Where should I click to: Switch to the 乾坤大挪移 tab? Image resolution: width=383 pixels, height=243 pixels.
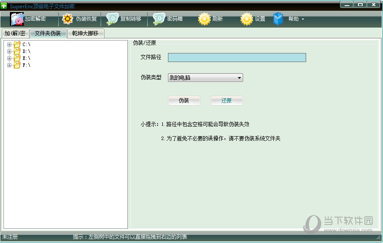[x=85, y=34]
